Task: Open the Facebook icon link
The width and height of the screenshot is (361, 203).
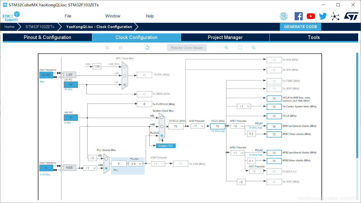Action: [299, 16]
